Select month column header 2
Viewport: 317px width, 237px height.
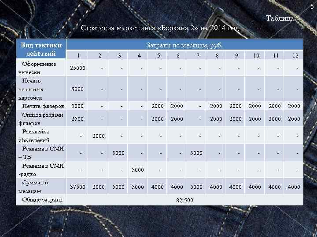point(100,55)
